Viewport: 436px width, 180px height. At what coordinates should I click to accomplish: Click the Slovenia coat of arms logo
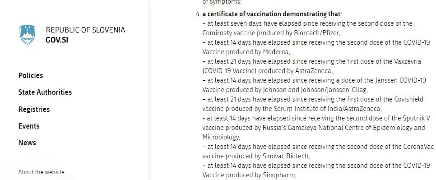click(27, 34)
